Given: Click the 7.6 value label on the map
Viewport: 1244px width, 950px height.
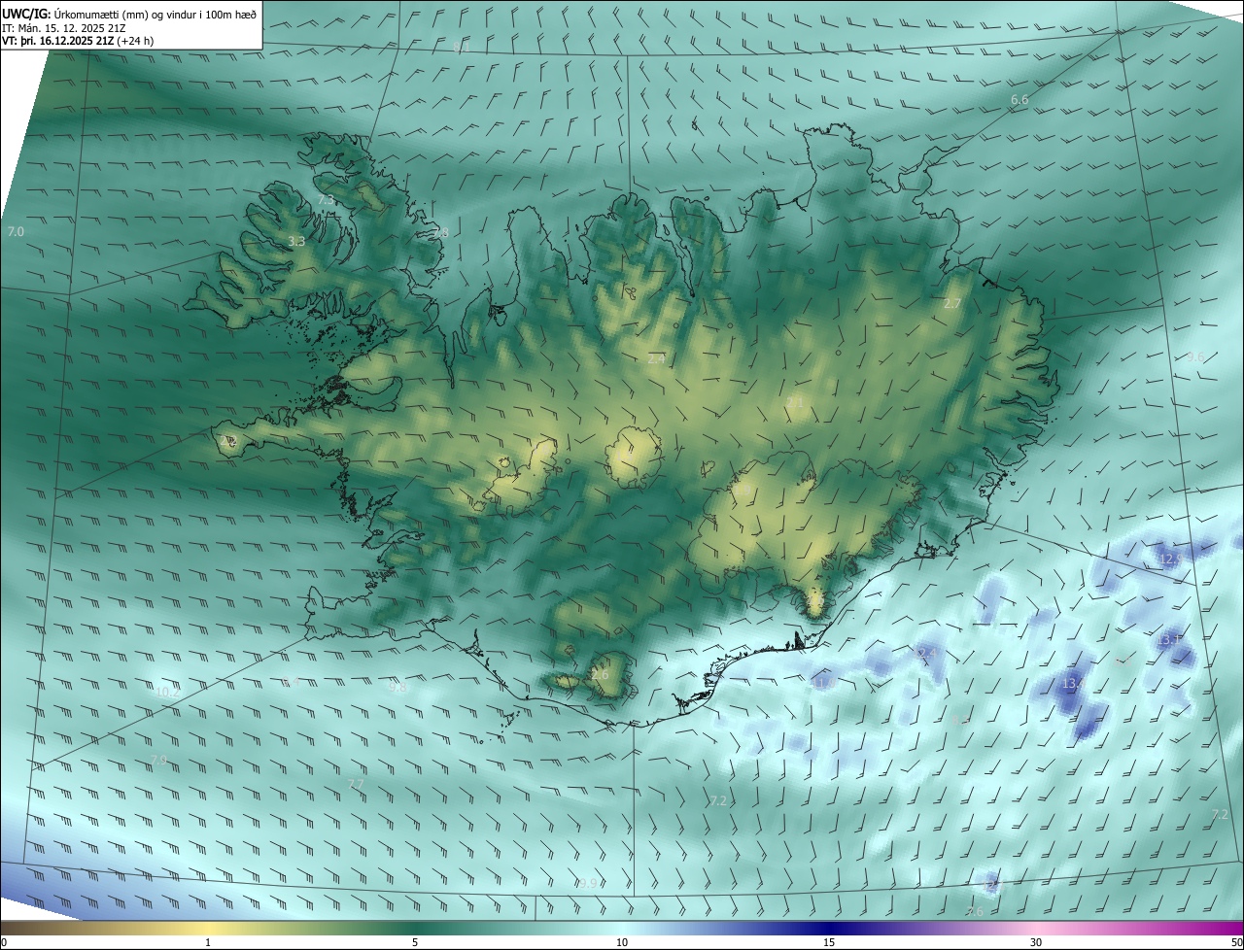Looking at the screenshot, I should [975, 911].
